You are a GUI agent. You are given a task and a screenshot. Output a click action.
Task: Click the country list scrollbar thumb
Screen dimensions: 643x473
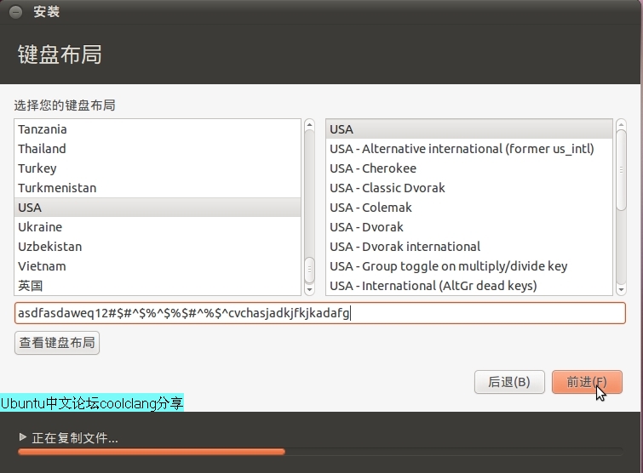[x=310, y=270]
